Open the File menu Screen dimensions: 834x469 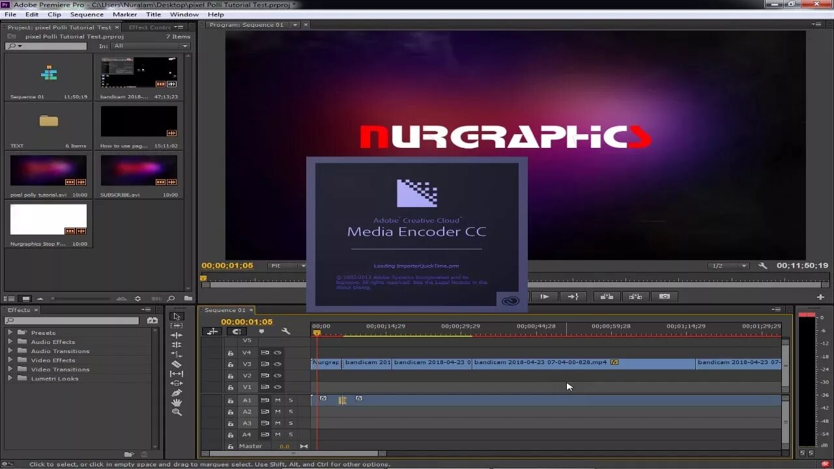pos(10,14)
